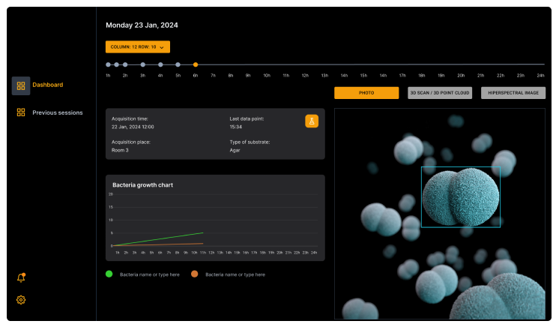This screenshot has height=327, width=559.
Task: Open notifications bell icon
Action: pos(21,277)
